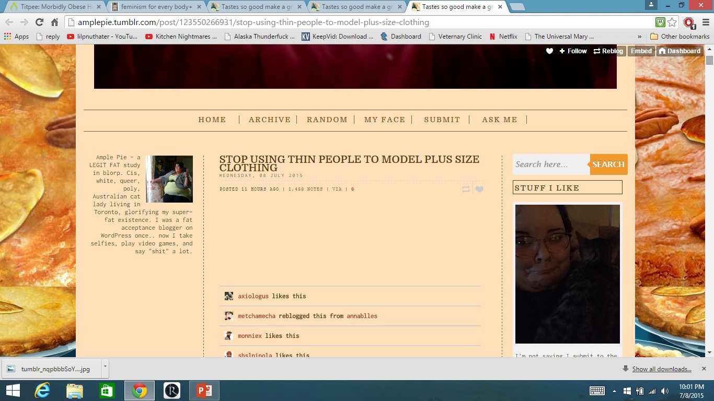Screen dimensions: 714x401
Task: Open the Veterinary Clinic bookmark
Action: point(455,37)
